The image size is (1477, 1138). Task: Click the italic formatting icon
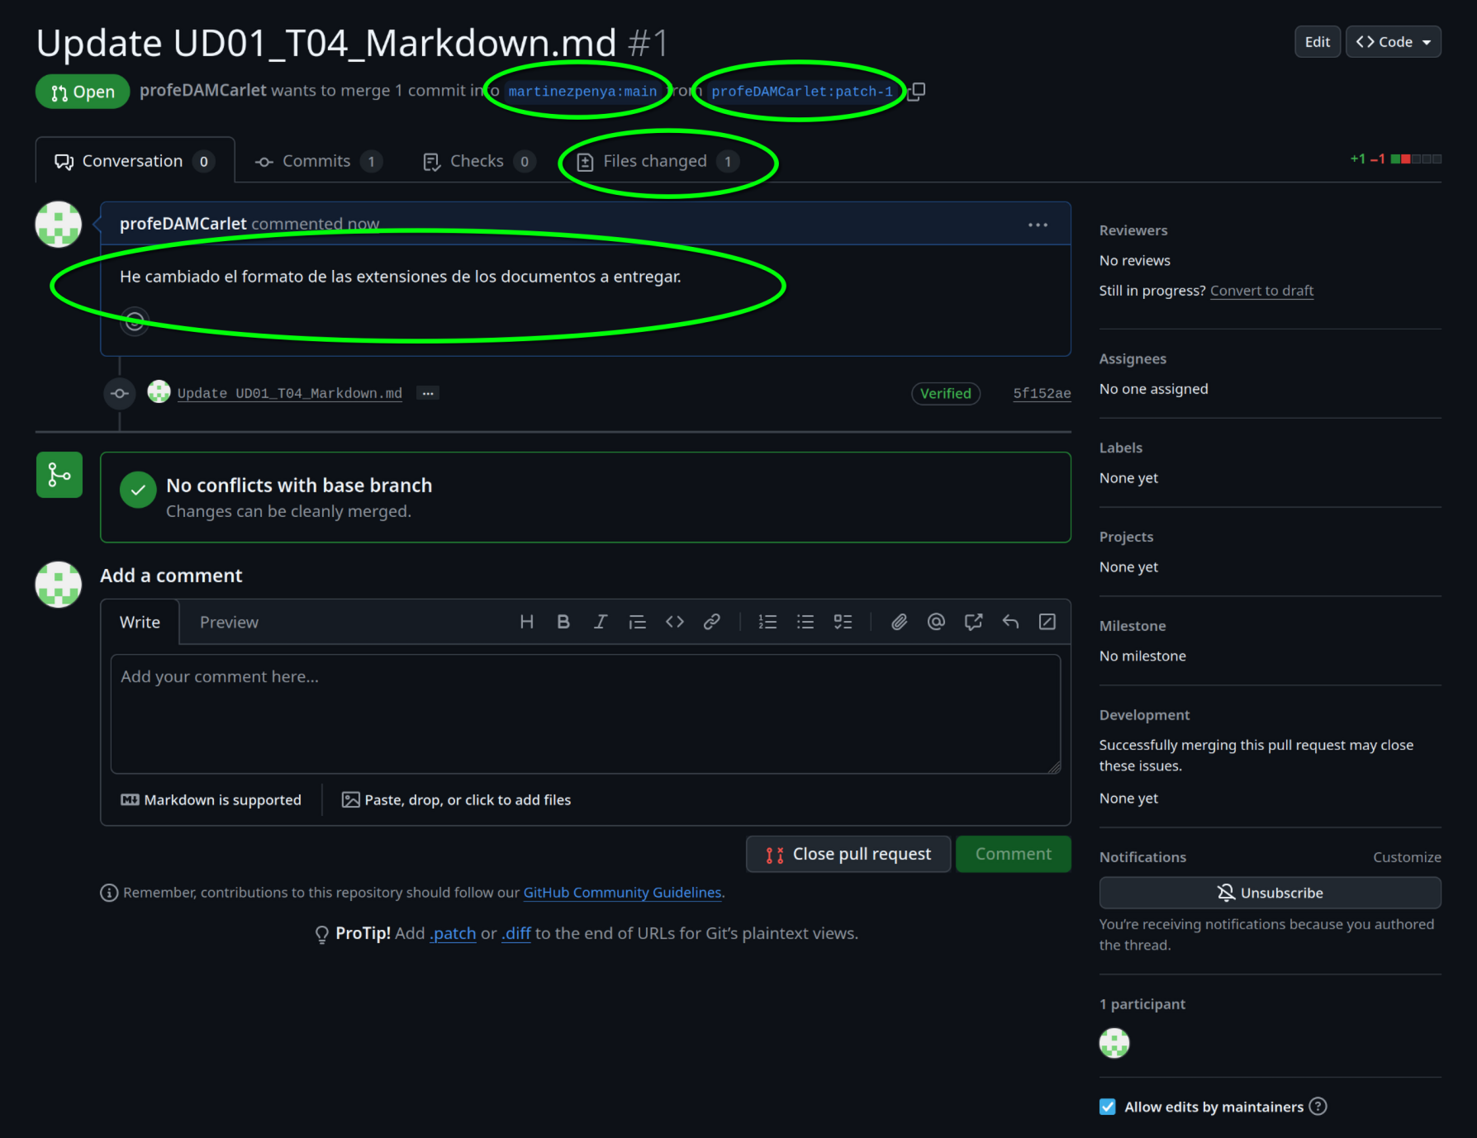pos(601,622)
